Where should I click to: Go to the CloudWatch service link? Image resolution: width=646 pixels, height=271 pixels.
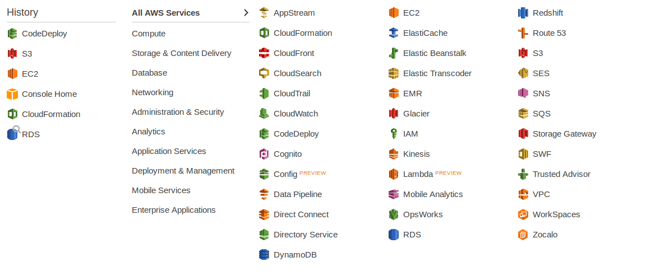click(296, 114)
